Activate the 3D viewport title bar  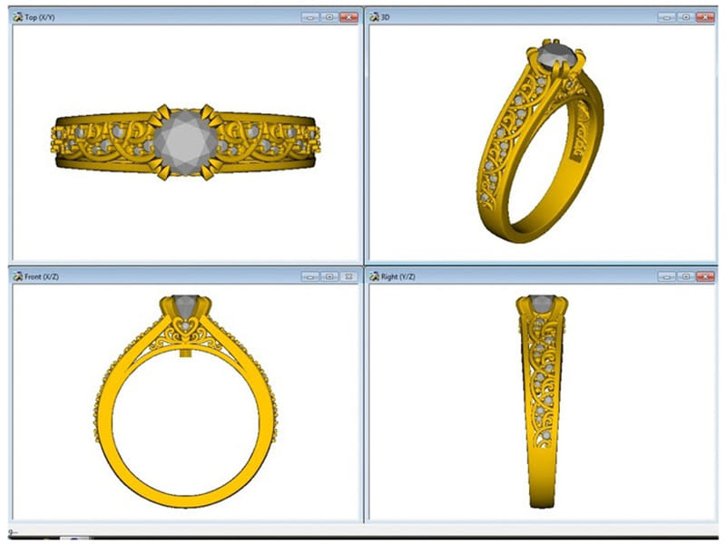517,17
